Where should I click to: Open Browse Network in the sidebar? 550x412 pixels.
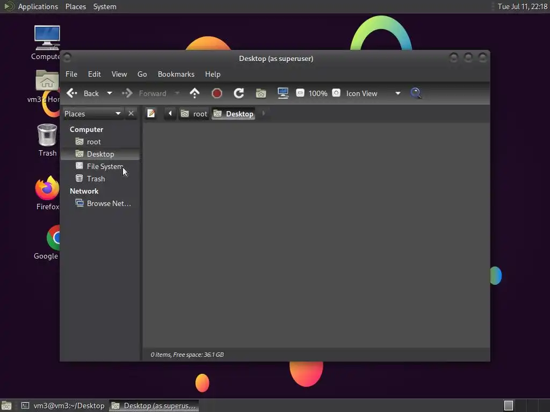pyautogui.click(x=100, y=203)
